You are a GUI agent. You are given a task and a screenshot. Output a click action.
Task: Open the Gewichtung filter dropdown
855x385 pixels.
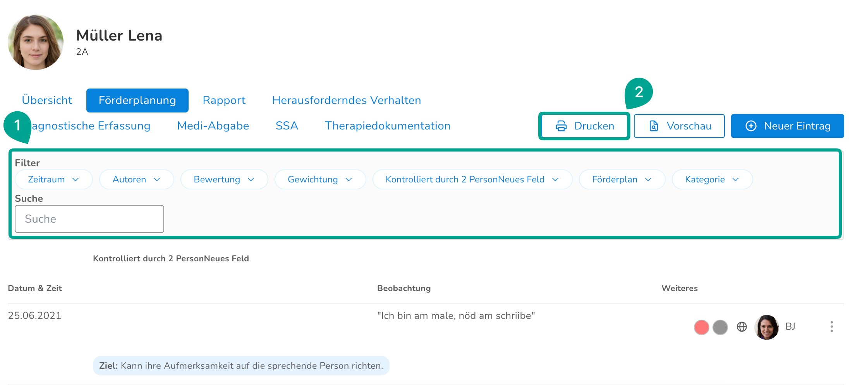[x=320, y=179]
